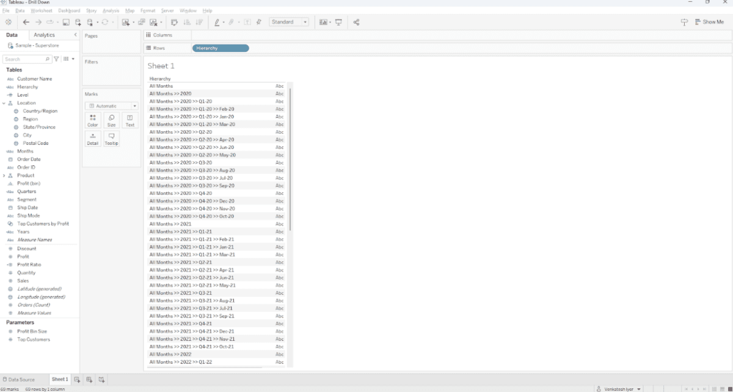Click the filter fields funnel icon
733x392 pixels.
[56, 59]
